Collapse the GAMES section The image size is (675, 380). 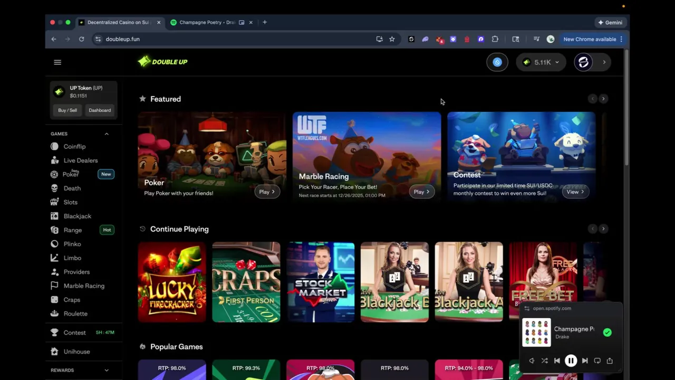click(107, 134)
